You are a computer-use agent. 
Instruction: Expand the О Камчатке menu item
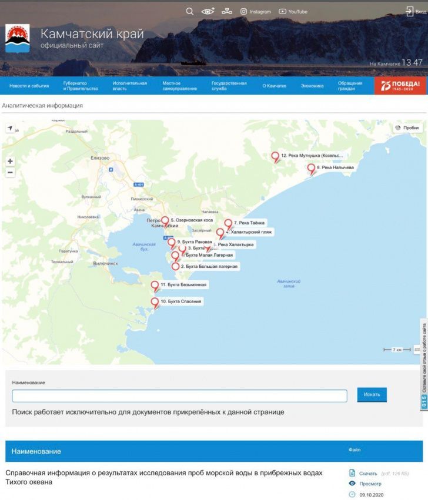click(x=274, y=86)
